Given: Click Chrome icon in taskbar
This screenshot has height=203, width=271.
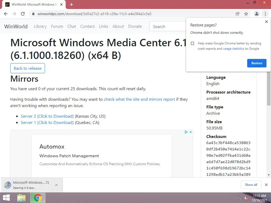Looking at the screenshot, I should click(38, 198).
